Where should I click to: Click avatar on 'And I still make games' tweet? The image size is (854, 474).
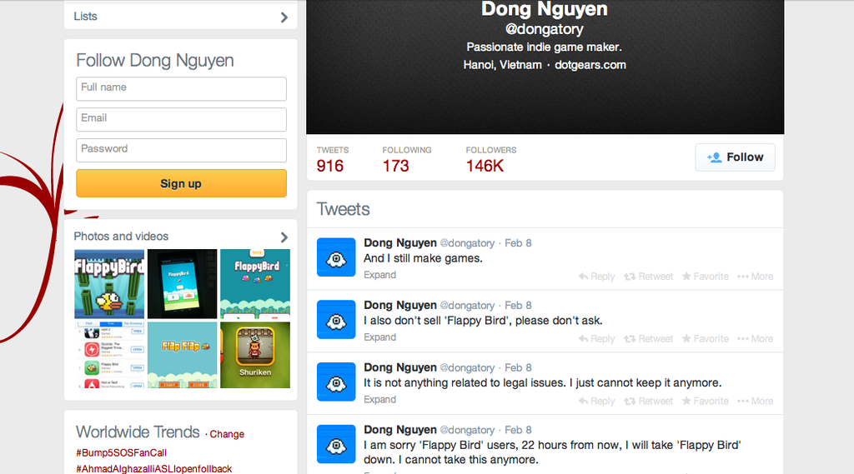(336, 257)
